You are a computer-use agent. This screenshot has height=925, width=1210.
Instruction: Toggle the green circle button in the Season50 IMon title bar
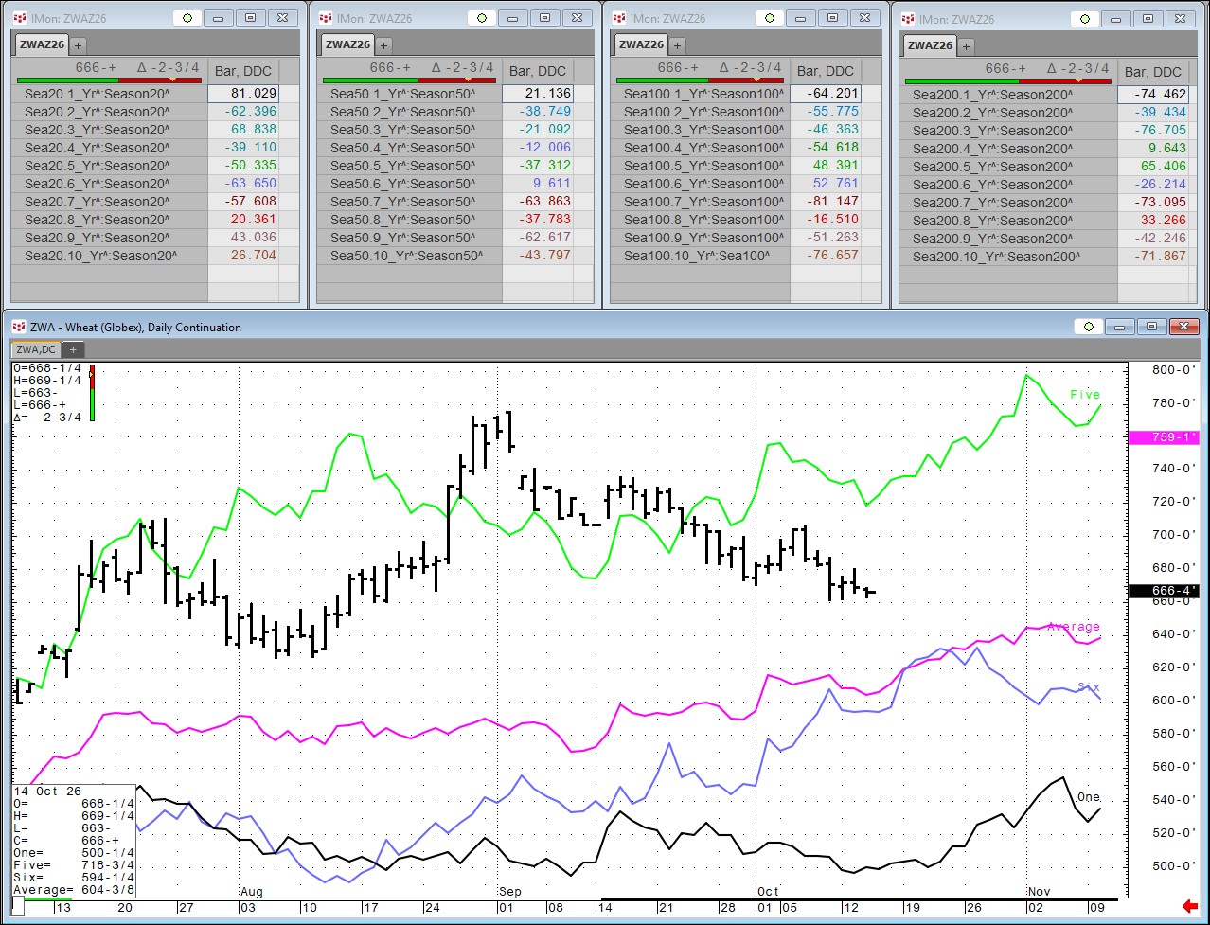[483, 18]
